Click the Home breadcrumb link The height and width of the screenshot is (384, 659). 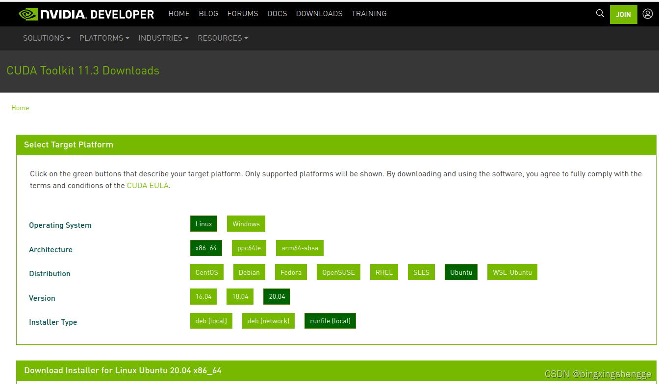click(x=20, y=108)
